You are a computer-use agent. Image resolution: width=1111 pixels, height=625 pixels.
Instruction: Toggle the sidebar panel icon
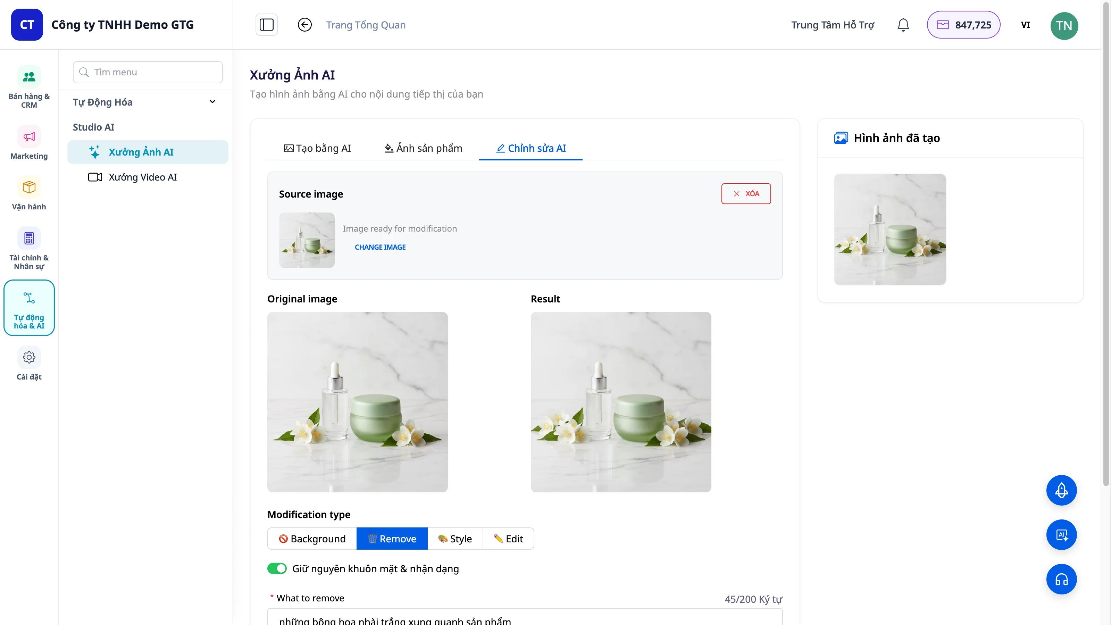[267, 25]
